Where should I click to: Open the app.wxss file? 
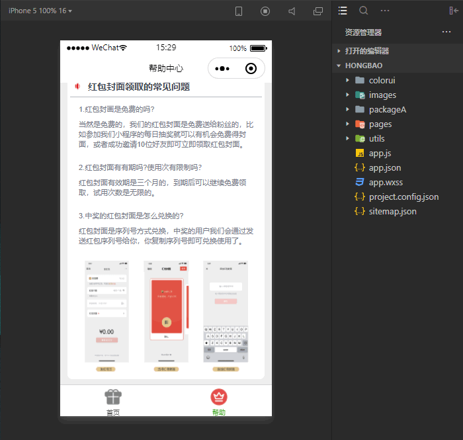(386, 182)
